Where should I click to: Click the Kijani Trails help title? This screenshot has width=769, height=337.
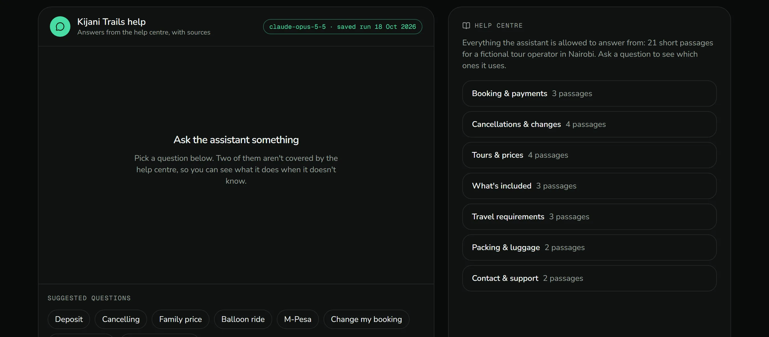[111, 21]
